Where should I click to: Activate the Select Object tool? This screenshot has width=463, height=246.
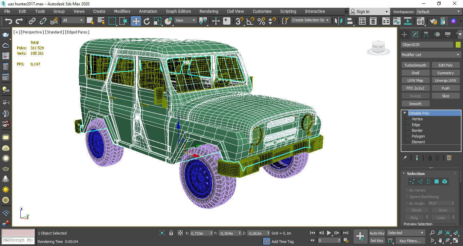[x=90, y=21]
